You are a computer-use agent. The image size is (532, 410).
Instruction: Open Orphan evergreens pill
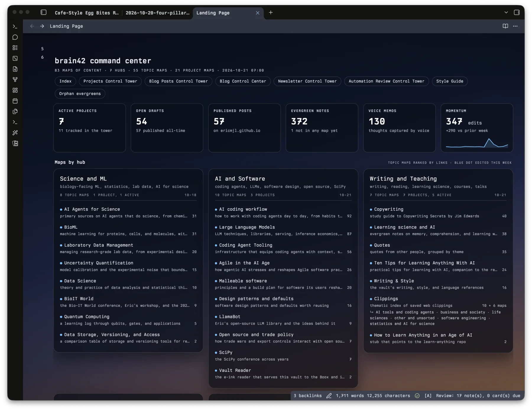(x=80, y=93)
